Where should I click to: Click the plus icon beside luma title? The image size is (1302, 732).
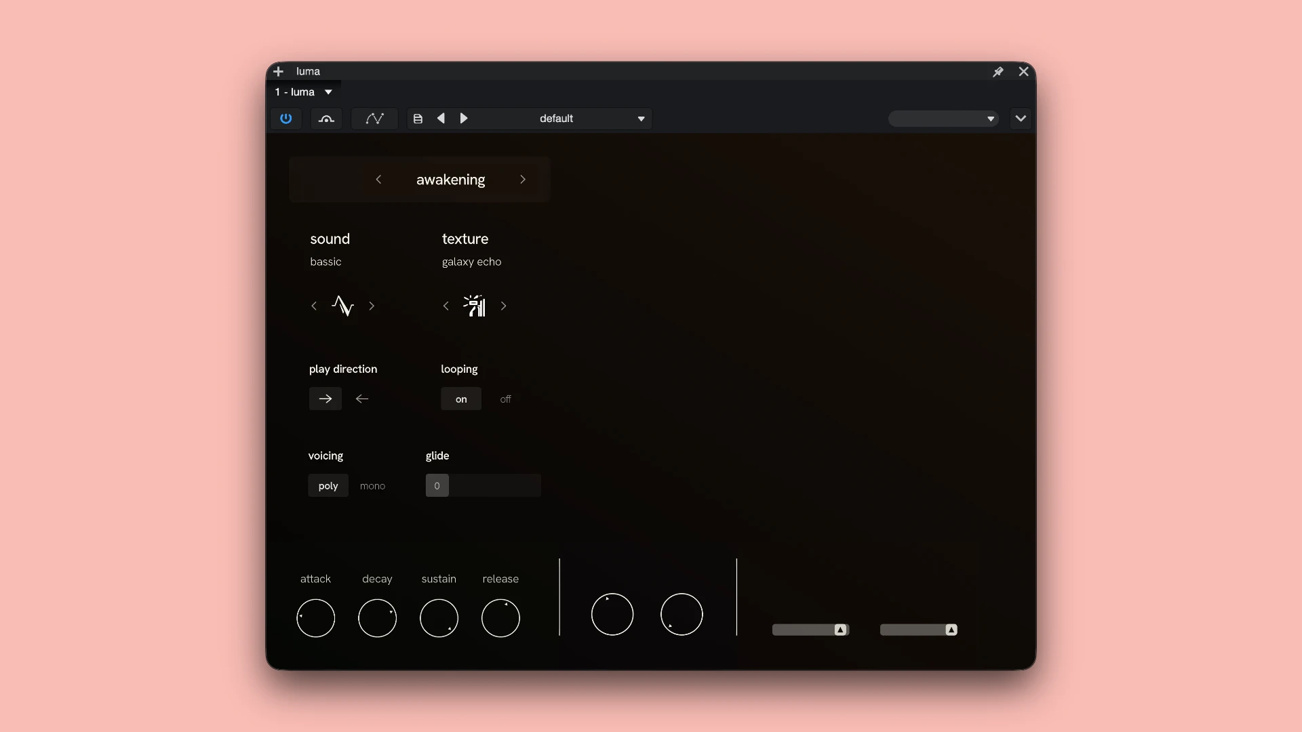point(278,71)
